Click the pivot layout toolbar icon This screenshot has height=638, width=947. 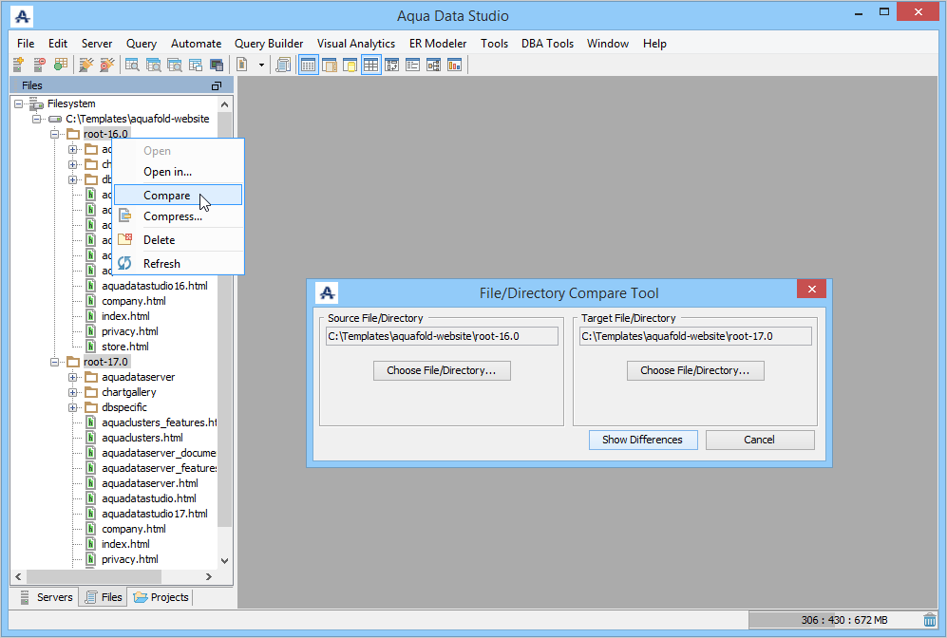pos(392,65)
